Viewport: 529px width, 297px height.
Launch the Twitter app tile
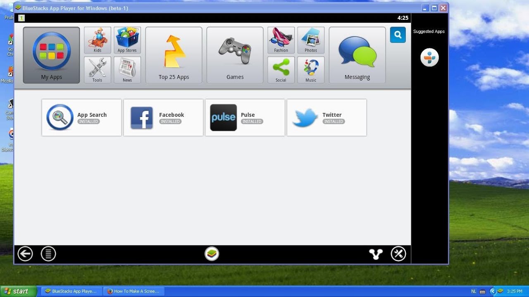click(326, 118)
